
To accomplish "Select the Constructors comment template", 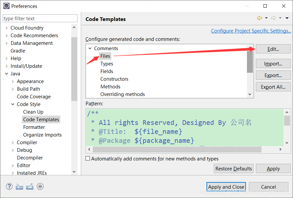I will (114, 79).
